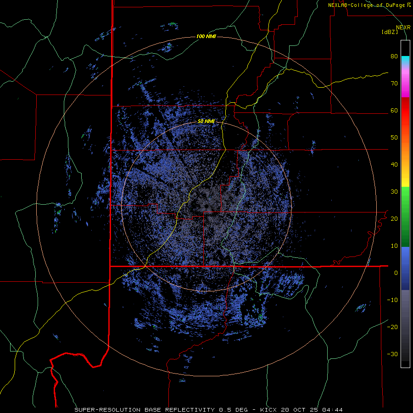The height and width of the screenshot is (413, 413).
Task: Click the dBZ units label
Action: (x=390, y=32)
